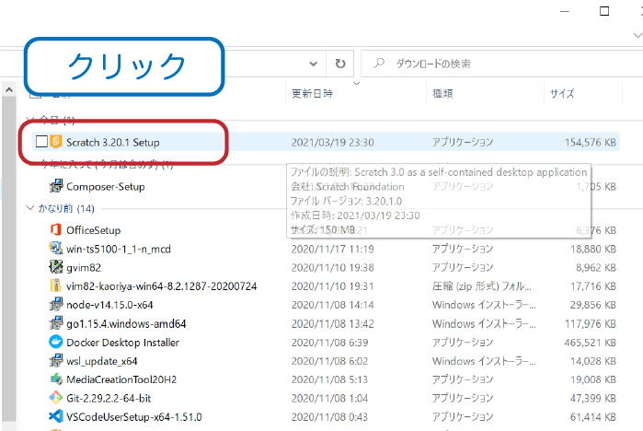Click the 47,399 KB size cell
The image size is (643, 431).
[593, 398]
